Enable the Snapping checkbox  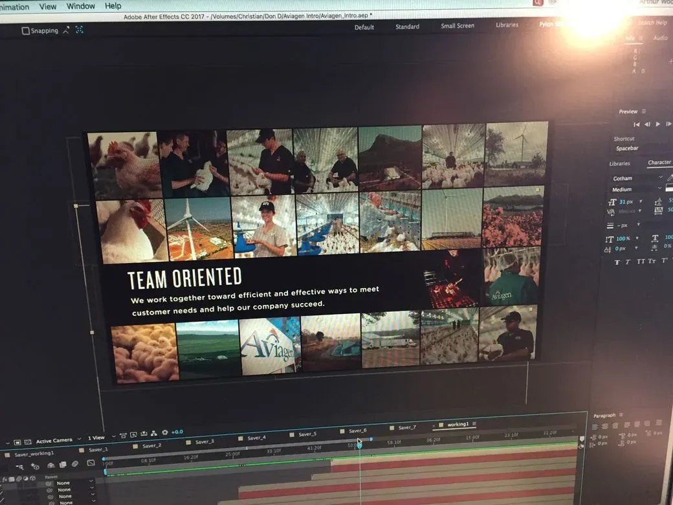point(25,30)
